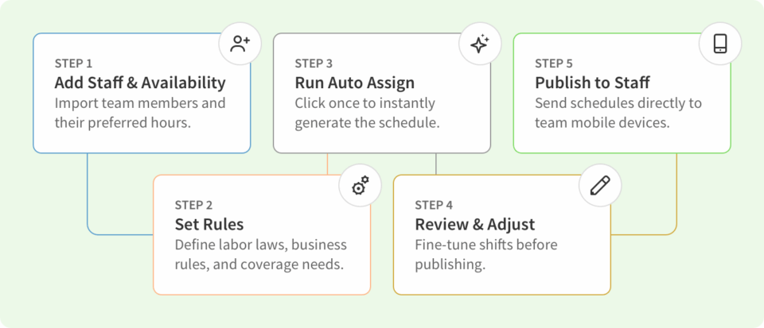Click the STEP 2 label
This screenshot has width=764, height=328.
pos(193,205)
